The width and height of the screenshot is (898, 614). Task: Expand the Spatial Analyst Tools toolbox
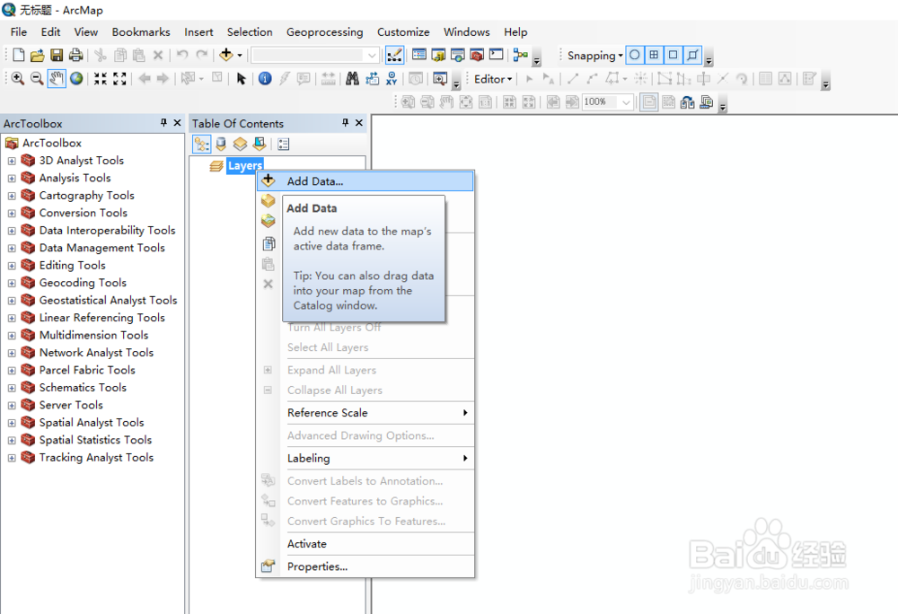point(12,424)
